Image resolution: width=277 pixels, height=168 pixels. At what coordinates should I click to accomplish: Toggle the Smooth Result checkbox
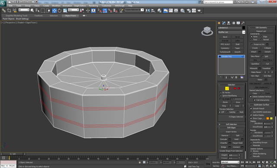point(251,109)
